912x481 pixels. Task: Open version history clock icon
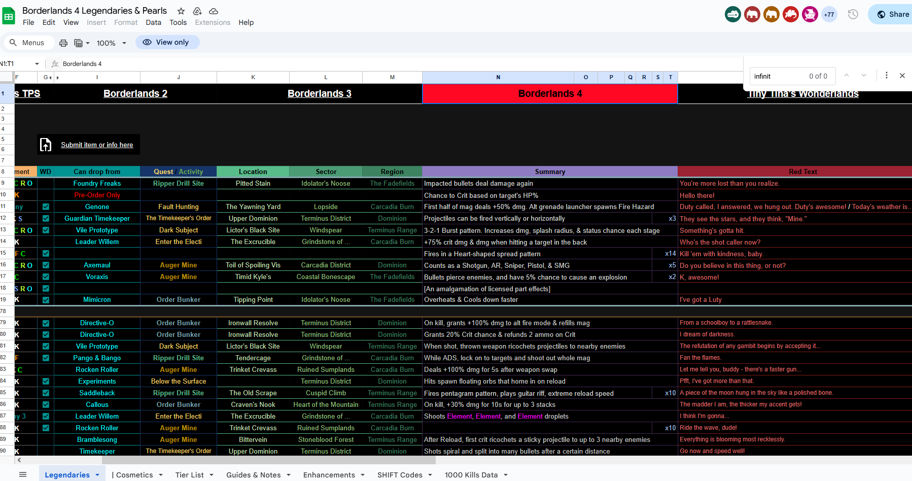(853, 14)
